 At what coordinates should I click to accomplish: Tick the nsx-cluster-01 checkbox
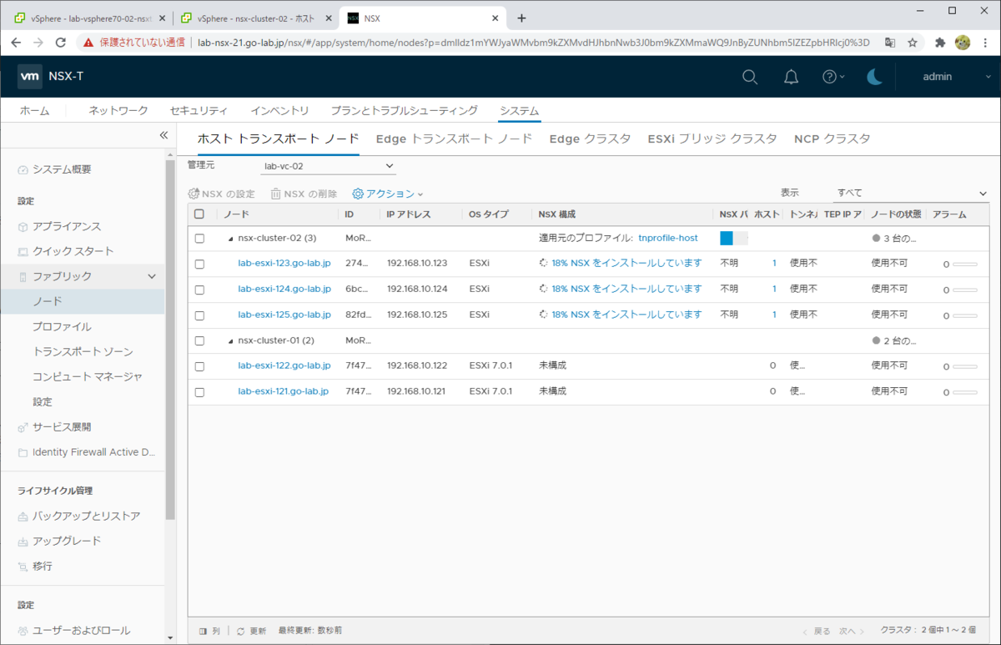click(x=199, y=340)
